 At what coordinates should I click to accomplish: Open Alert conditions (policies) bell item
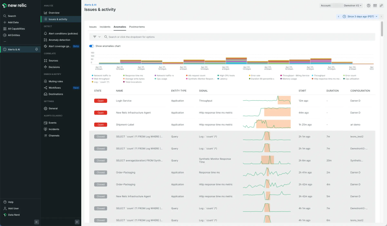click(61, 33)
